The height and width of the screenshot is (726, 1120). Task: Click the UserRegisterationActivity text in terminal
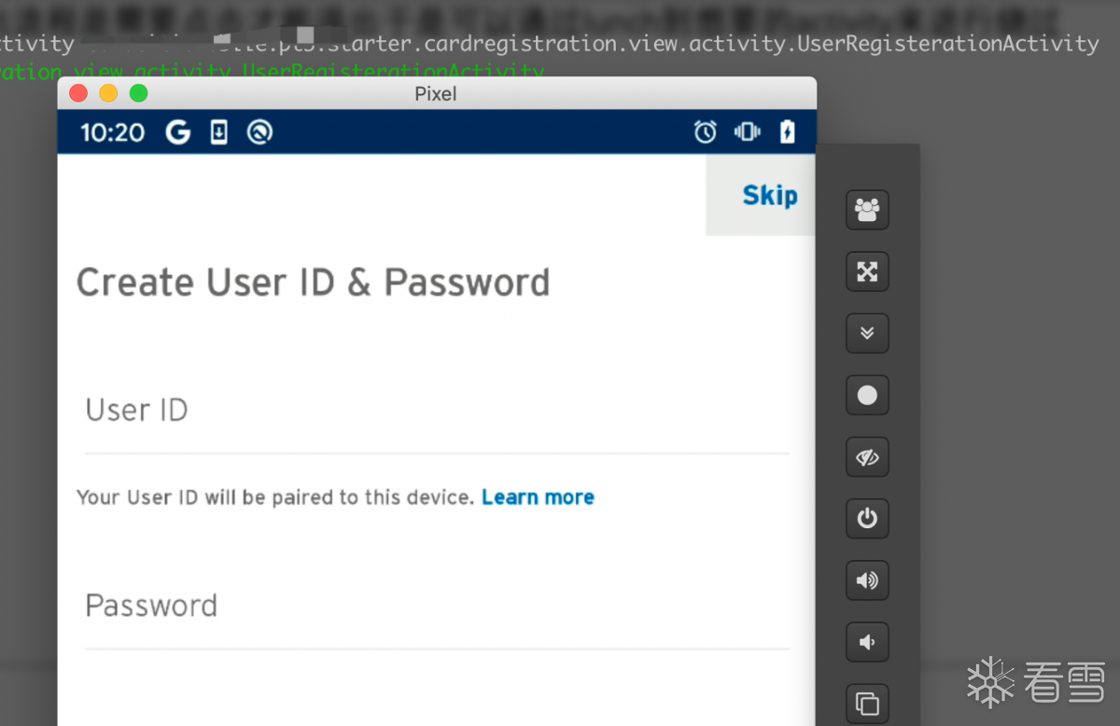coord(949,44)
